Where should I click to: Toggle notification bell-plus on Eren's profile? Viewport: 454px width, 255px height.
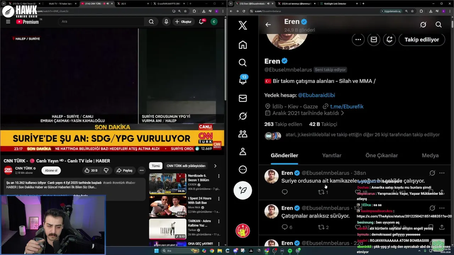click(x=389, y=39)
